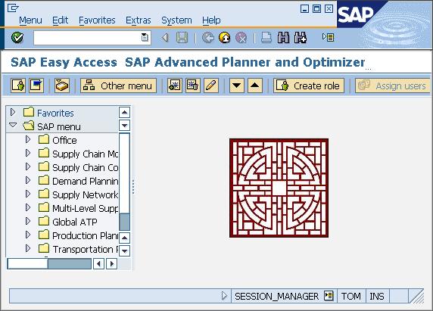
Task: Click the Find Next binoculars-plus icon
Action: [301, 38]
